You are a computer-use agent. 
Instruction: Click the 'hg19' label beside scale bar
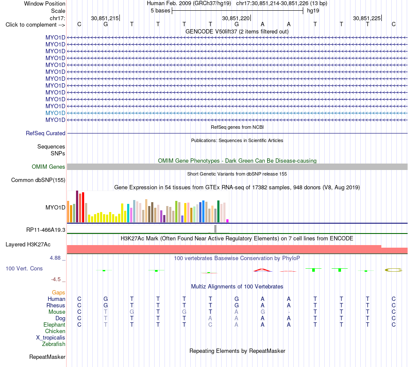tap(313, 11)
